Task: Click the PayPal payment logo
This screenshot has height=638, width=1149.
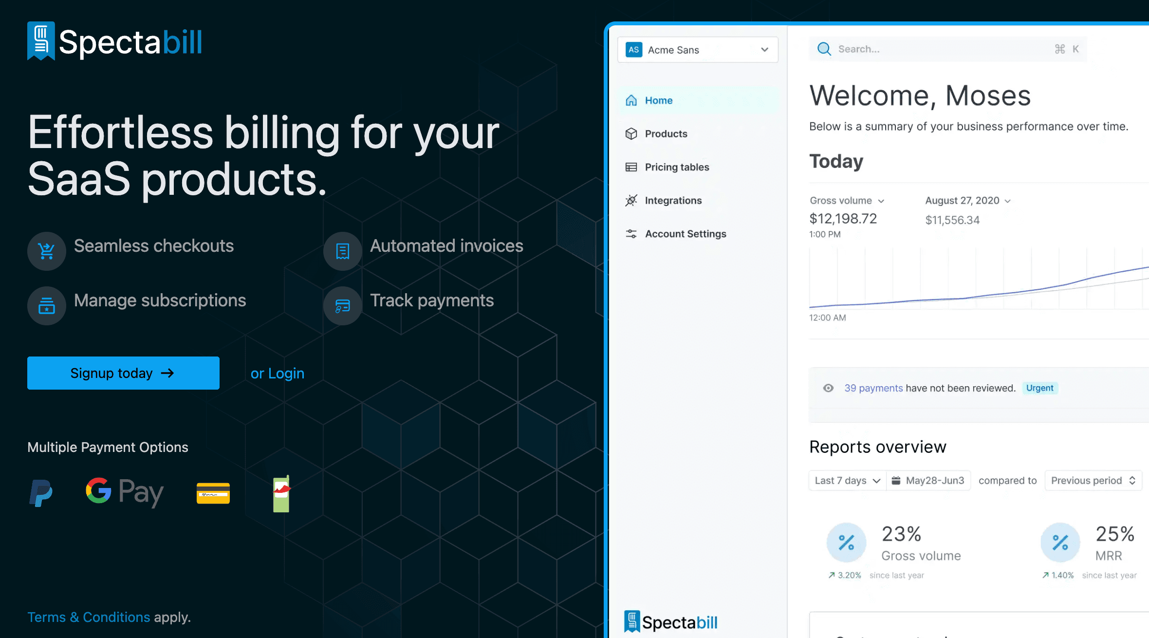Action: pyautogui.click(x=41, y=493)
